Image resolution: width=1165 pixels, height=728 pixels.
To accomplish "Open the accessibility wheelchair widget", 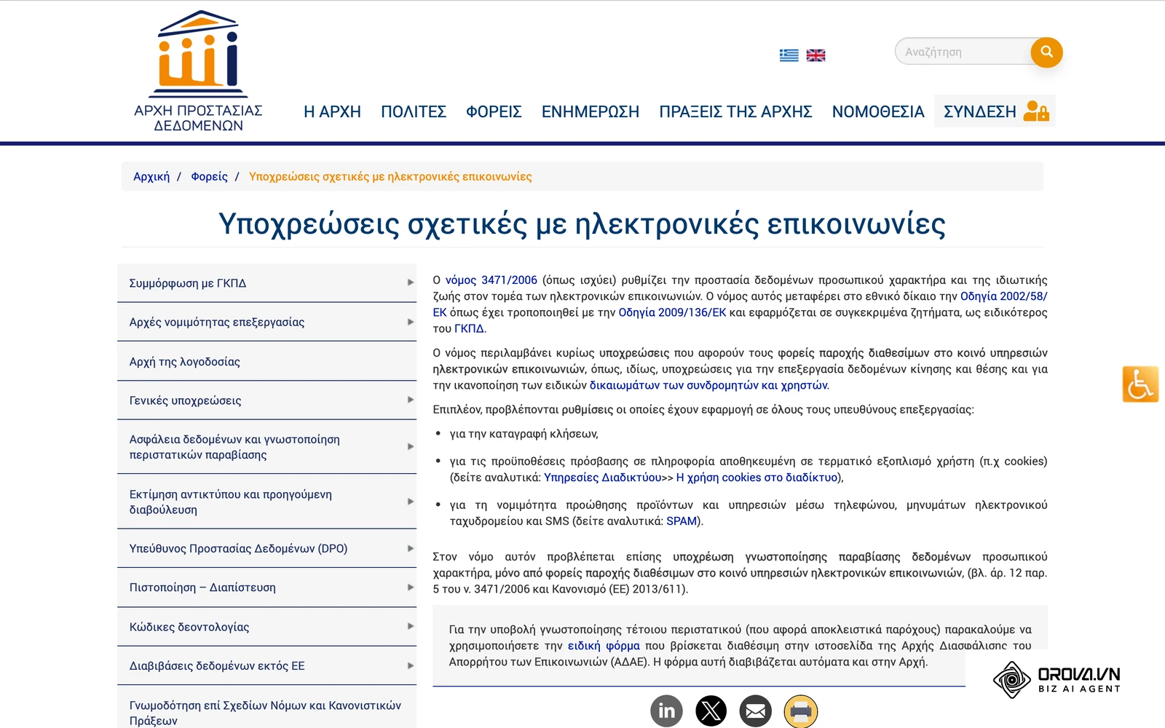I will [x=1140, y=384].
